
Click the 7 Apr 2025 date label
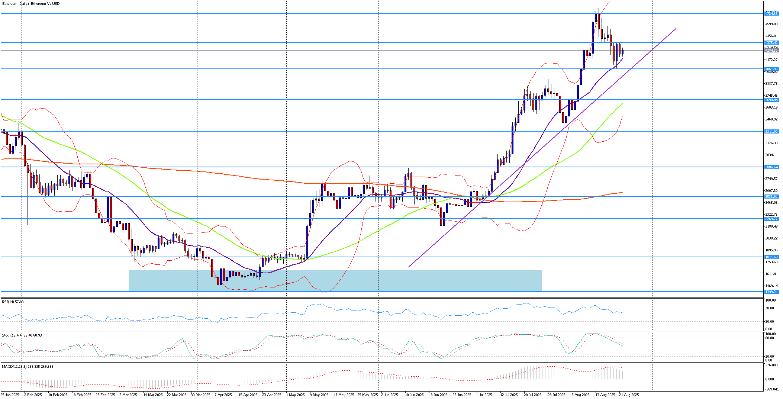pyautogui.click(x=223, y=395)
